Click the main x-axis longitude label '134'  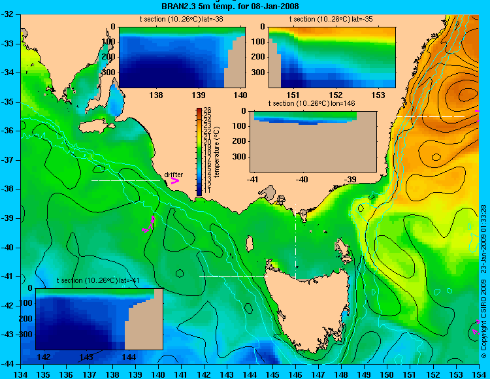pyautogui.click(x=21, y=374)
